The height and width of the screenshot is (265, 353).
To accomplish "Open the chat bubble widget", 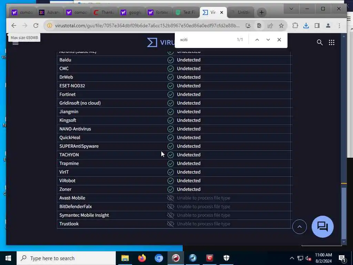I will pyautogui.click(x=322, y=226).
